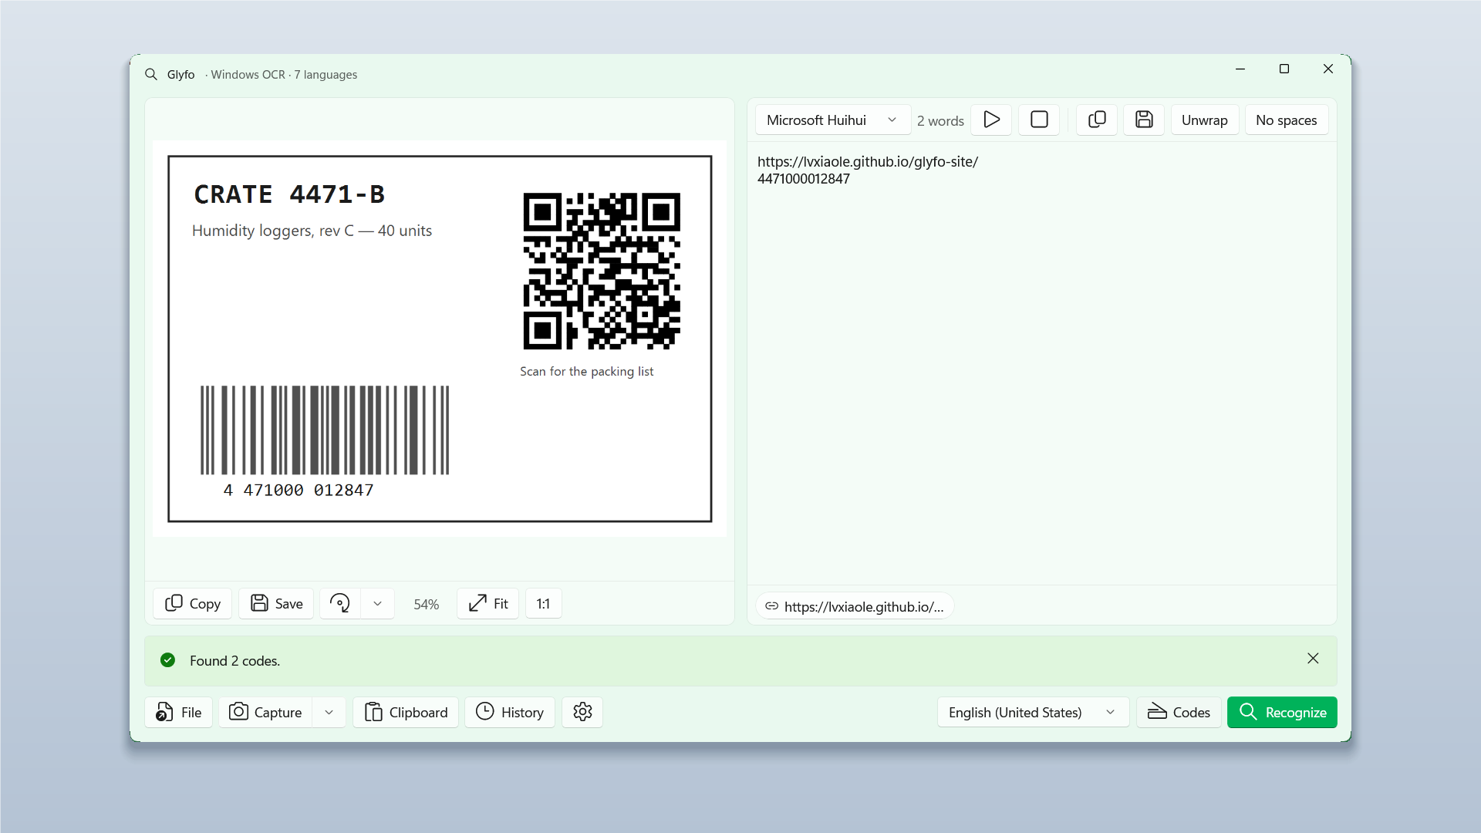The image size is (1481, 833).
Task: Save the image with the Save button
Action: [276, 603]
